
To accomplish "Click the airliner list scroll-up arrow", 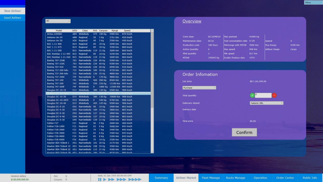I will click(x=152, y=31).
